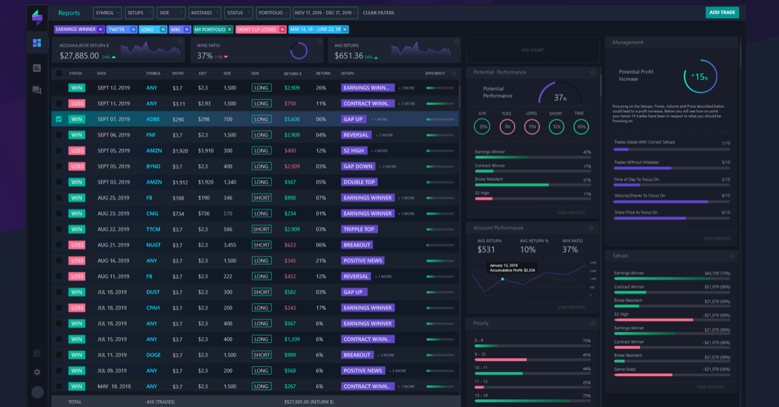Viewport: 779px width, 407px height.
Task: Check the SEPT 12 ANY trade row checkbox
Action: (x=58, y=87)
